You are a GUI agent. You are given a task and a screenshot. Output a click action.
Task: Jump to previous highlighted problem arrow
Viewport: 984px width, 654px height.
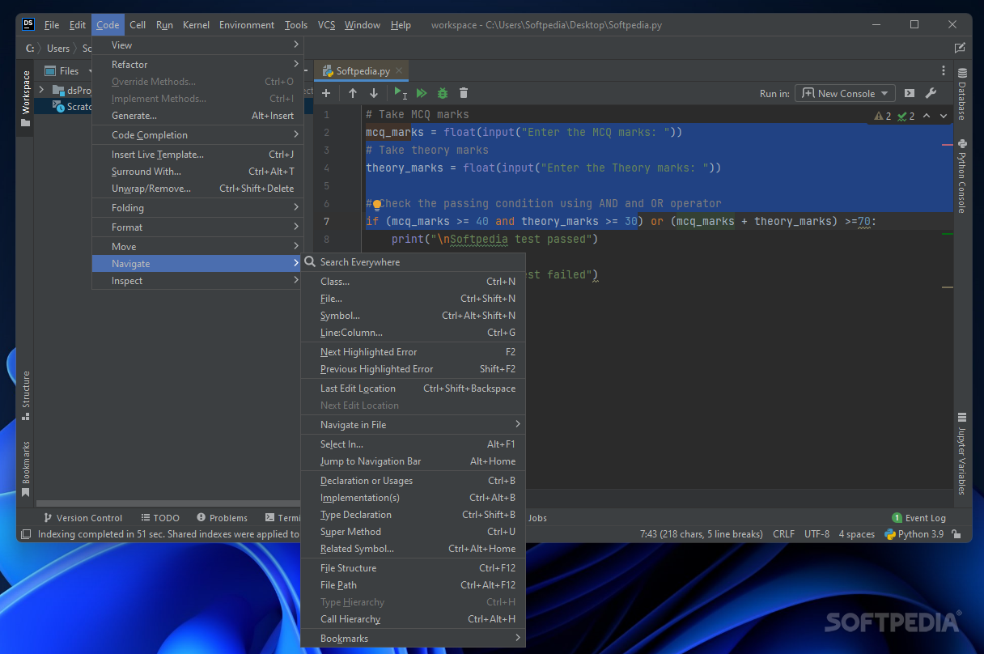pyautogui.click(x=927, y=116)
